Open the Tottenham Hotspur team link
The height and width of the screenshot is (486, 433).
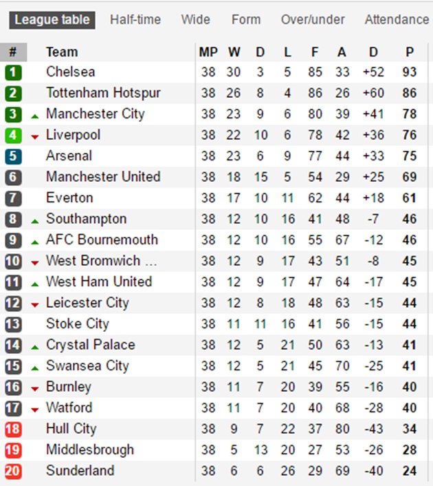click(x=103, y=93)
